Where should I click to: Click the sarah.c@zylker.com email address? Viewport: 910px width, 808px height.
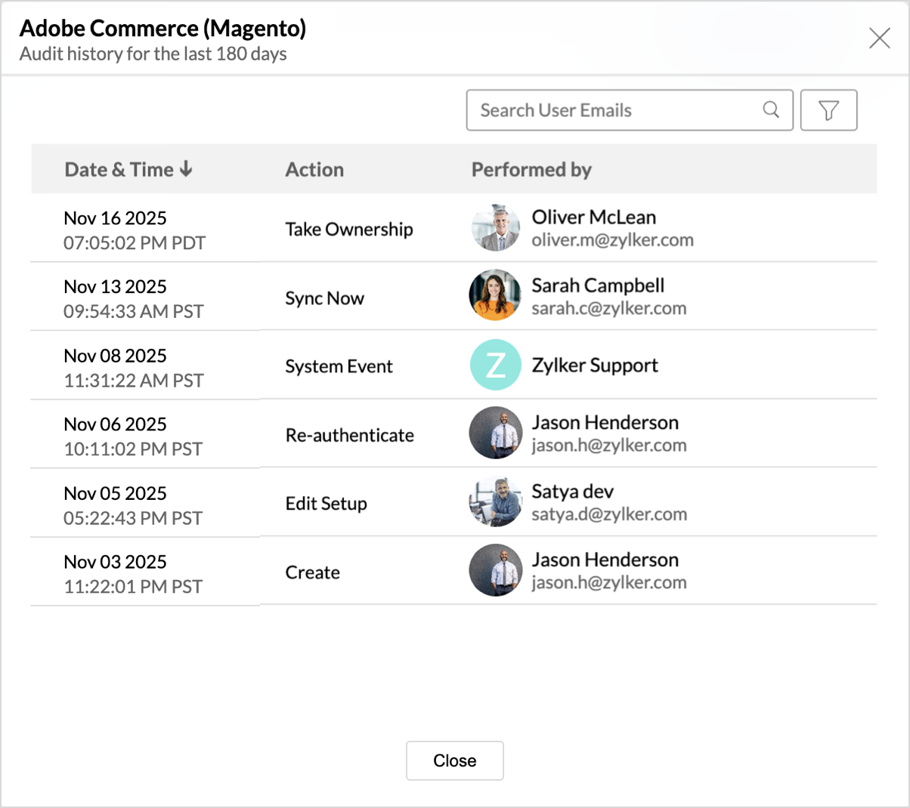608,309
